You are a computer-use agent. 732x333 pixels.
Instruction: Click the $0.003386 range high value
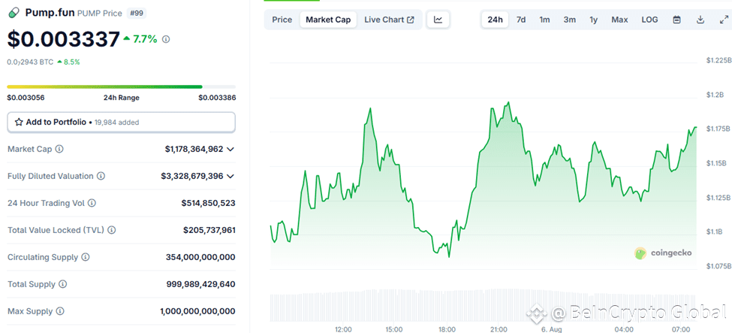(217, 98)
